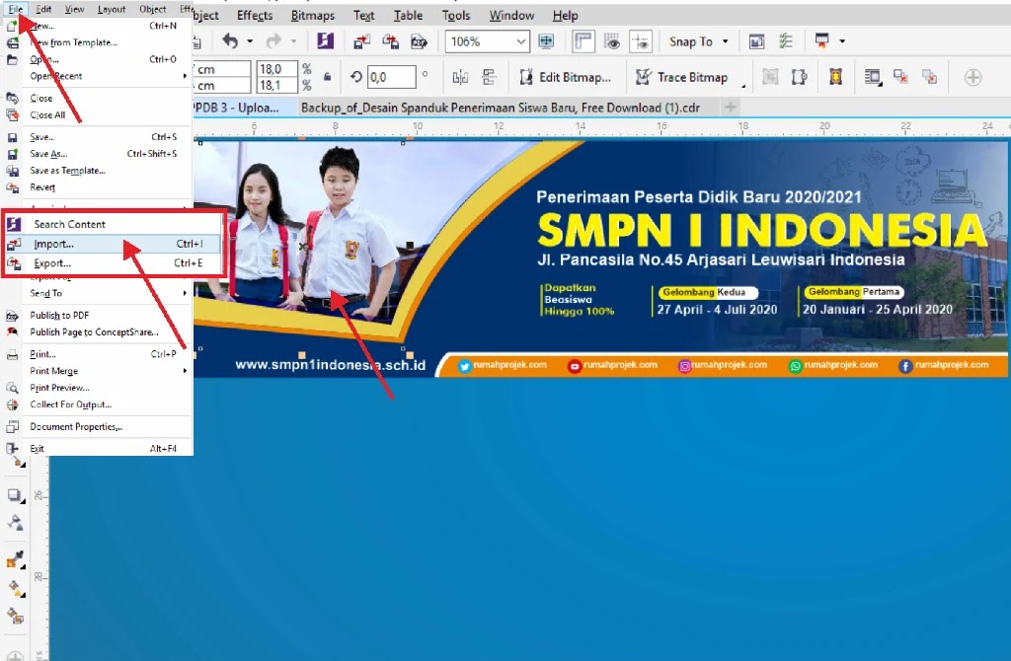Choose Document Properties in File menu
This screenshot has width=1011, height=661.
(x=98, y=426)
